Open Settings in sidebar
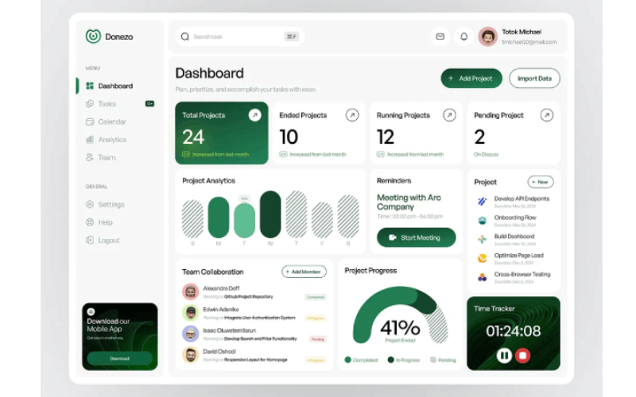This screenshot has height=397, width=636. (x=105, y=204)
